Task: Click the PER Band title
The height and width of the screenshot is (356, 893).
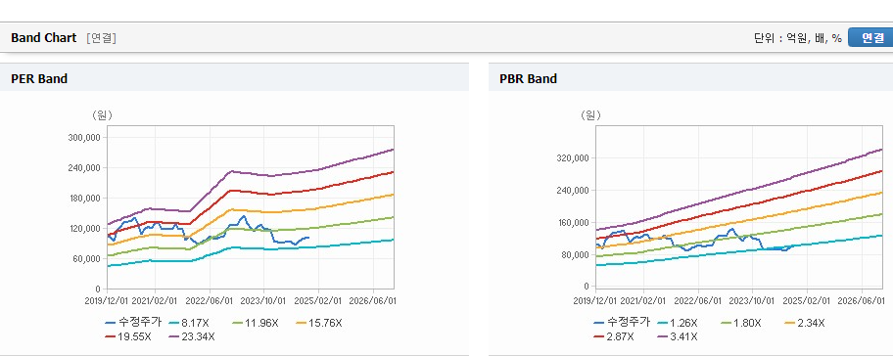Action: click(39, 78)
